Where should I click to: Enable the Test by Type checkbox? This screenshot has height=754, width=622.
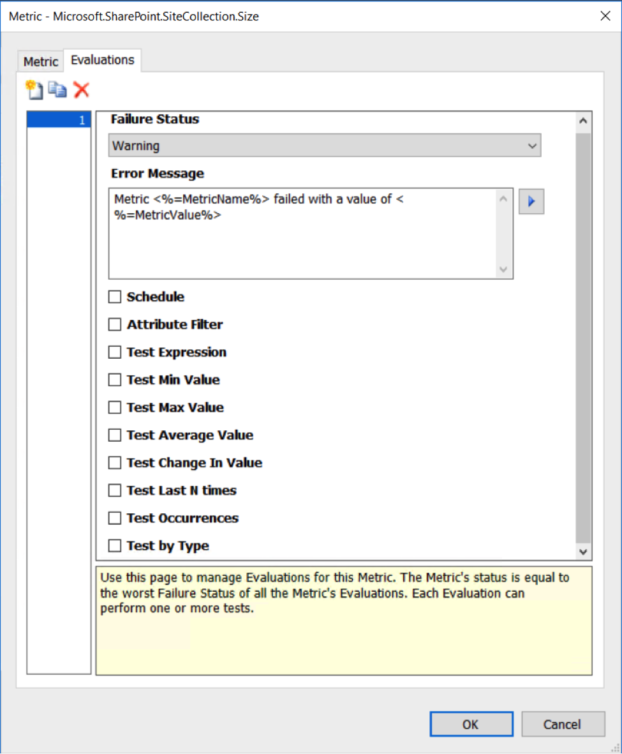point(114,546)
